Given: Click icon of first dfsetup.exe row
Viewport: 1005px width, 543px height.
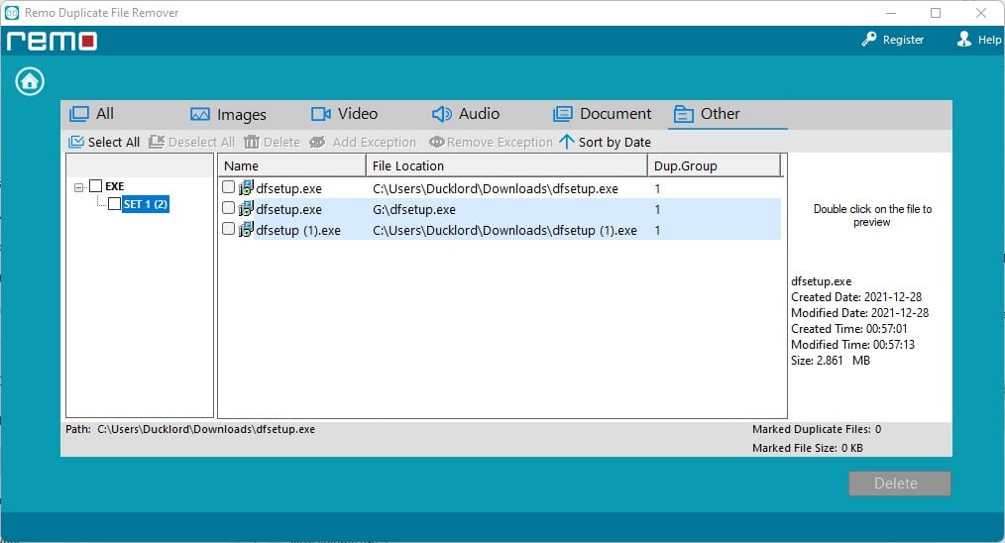Looking at the screenshot, I should (246, 188).
